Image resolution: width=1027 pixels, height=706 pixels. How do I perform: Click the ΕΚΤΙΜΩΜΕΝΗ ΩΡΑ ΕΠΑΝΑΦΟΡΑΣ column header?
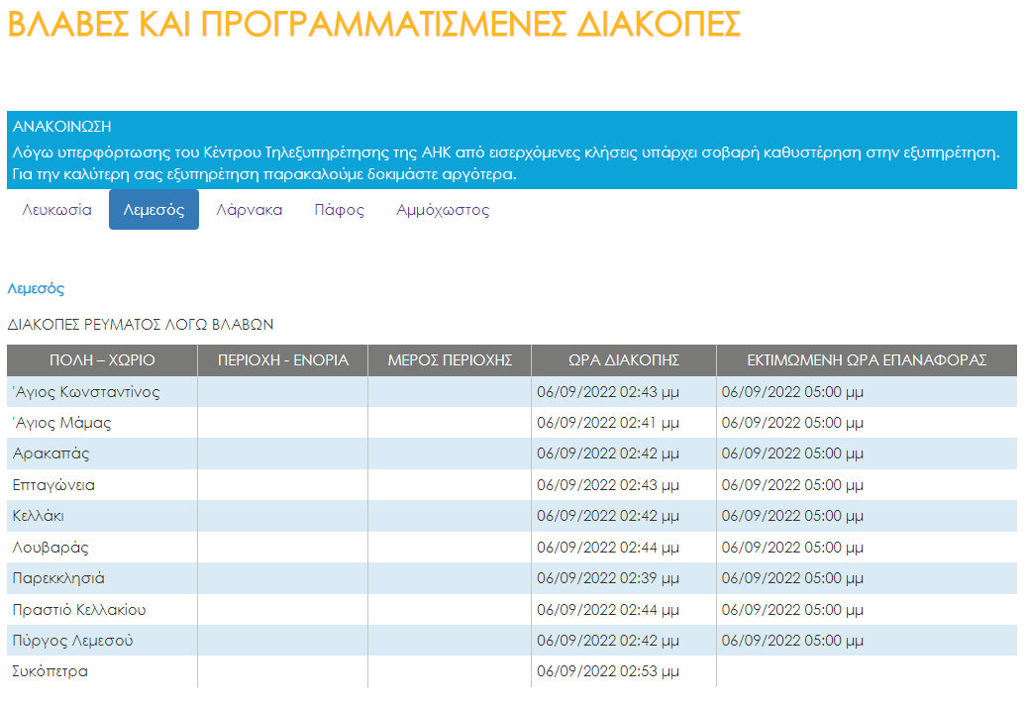[x=867, y=360]
